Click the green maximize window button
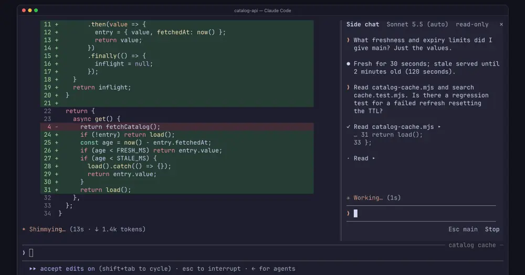The height and width of the screenshot is (275, 525). tap(36, 10)
